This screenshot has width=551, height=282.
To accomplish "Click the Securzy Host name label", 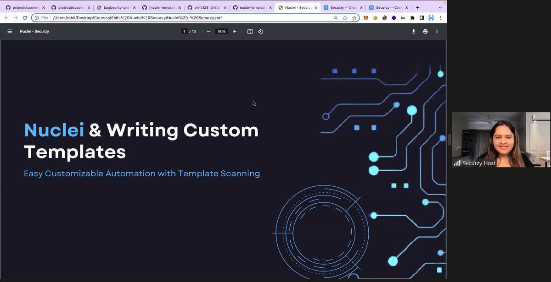I will 479,163.
